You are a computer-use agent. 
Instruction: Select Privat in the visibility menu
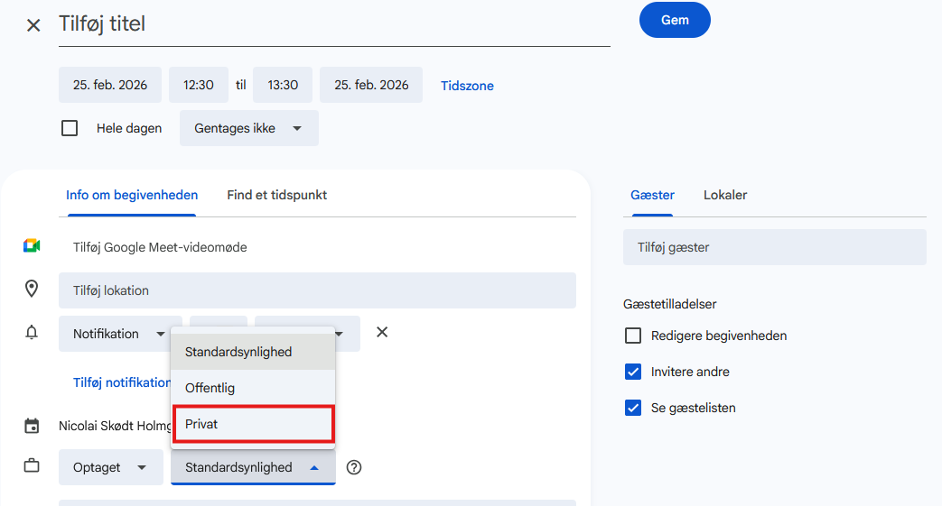[x=253, y=424]
